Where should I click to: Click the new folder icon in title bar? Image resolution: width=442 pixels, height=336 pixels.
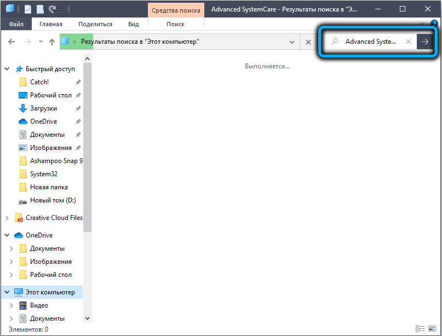(x=40, y=9)
